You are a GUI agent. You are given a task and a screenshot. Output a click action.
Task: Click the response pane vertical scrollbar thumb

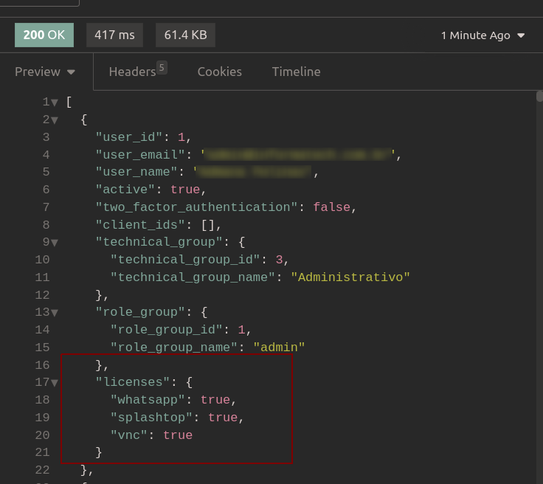click(x=539, y=95)
